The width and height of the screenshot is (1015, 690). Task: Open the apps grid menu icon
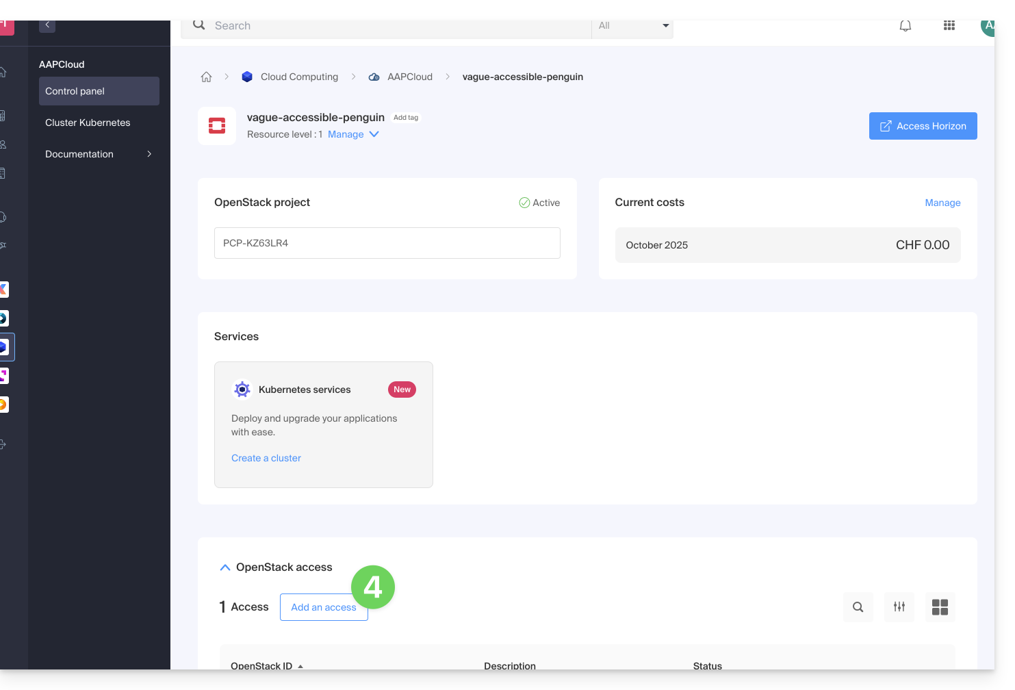(x=949, y=26)
